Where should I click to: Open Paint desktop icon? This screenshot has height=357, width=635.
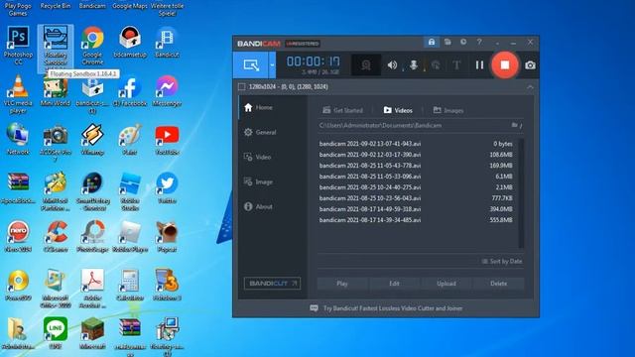click(130, 139)
